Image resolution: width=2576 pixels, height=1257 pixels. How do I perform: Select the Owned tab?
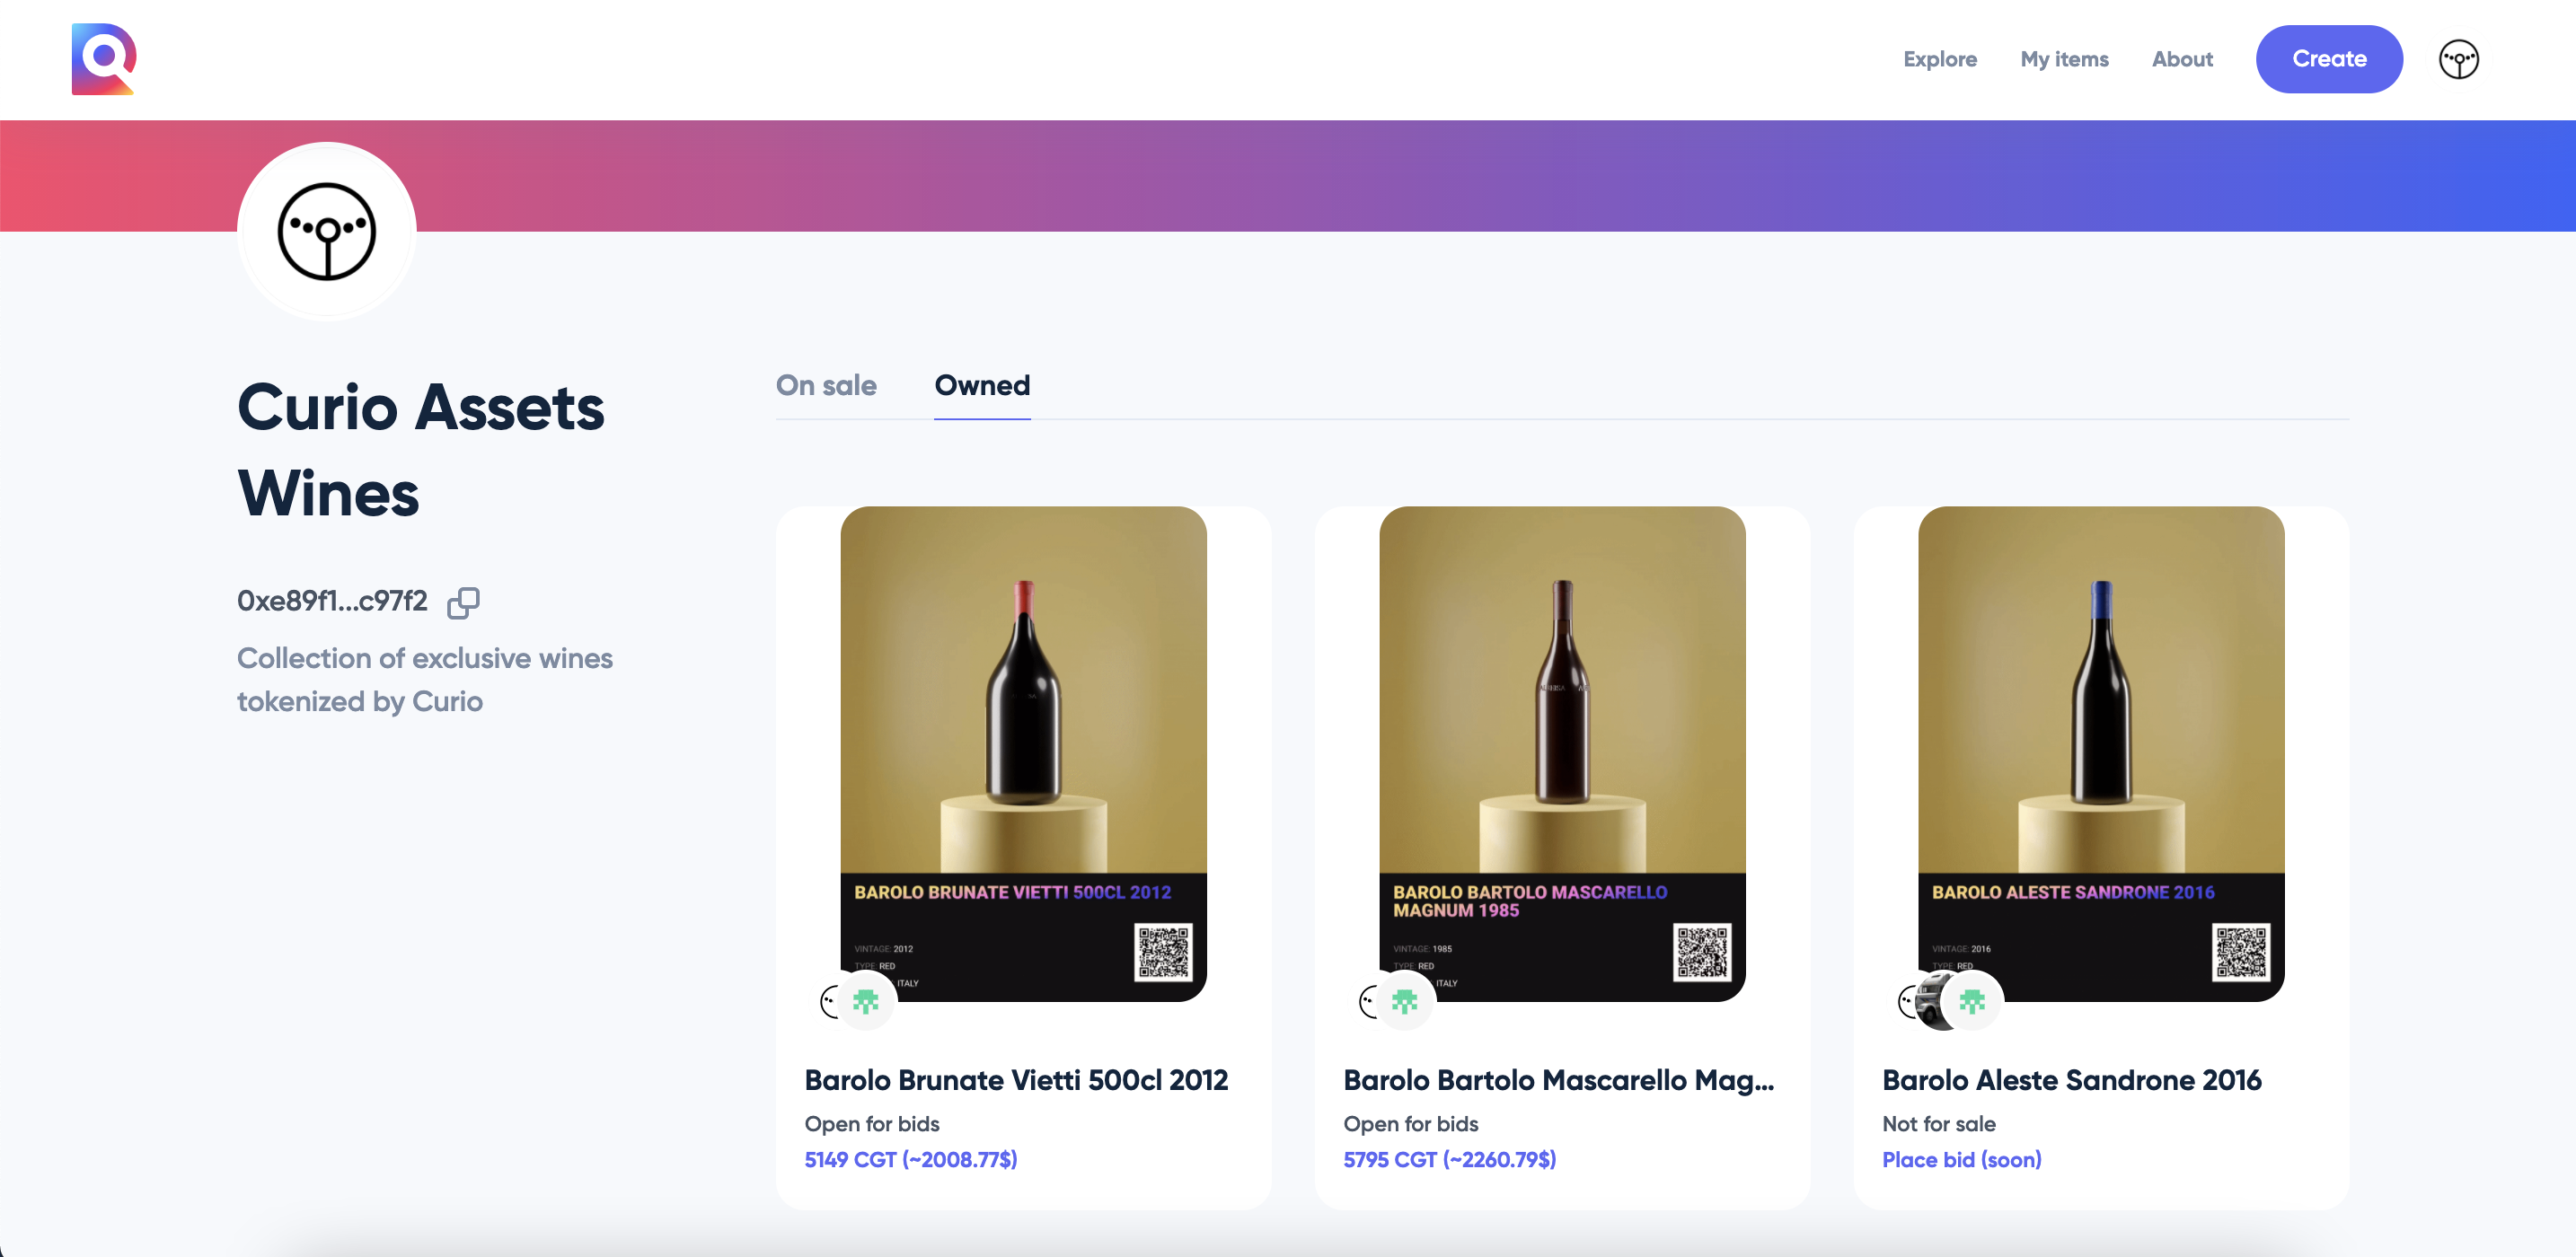click(x=982, y=385)
